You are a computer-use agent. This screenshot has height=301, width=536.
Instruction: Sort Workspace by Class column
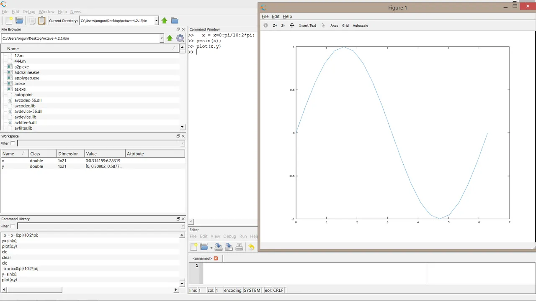(x=42, y=154)
